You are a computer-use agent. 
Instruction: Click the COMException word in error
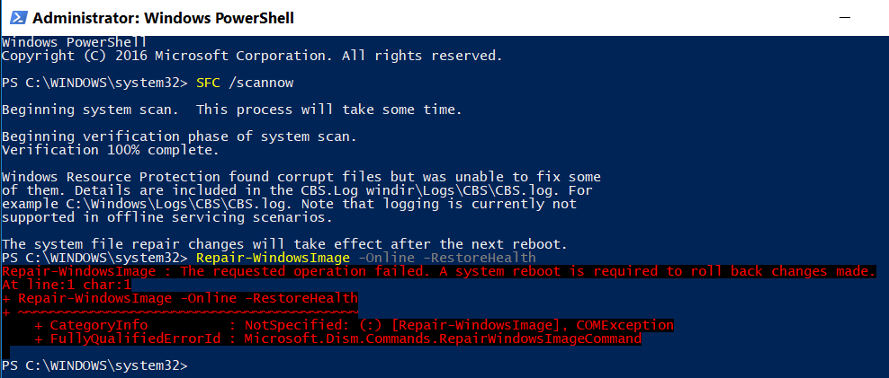coord(625,325)
